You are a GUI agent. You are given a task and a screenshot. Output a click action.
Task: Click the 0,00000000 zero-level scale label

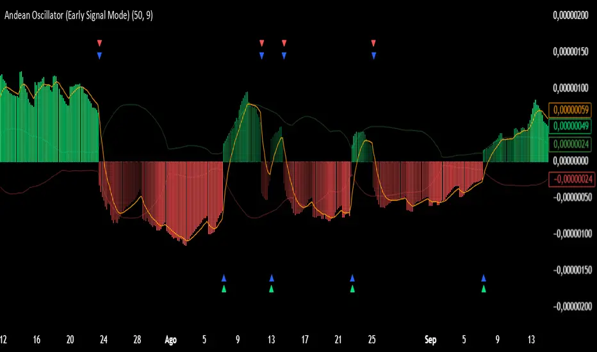(x=571, y=161)
